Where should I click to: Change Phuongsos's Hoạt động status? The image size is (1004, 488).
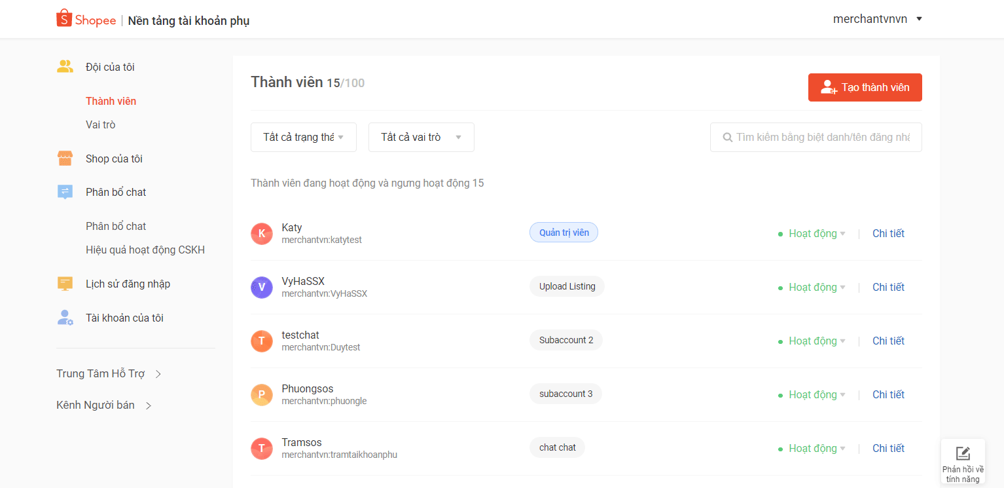pos(812,395)
